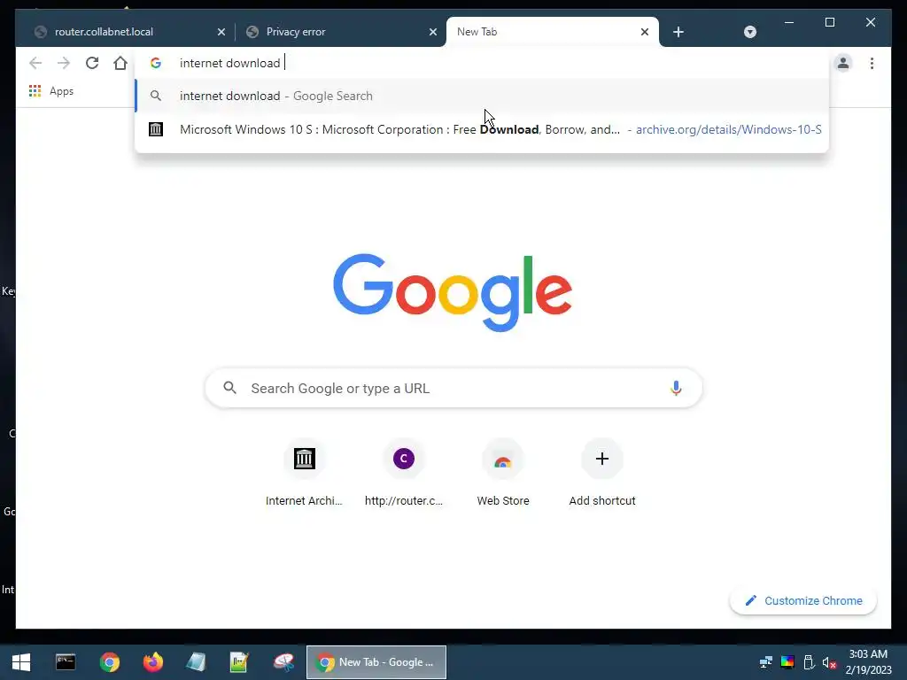907x680 pixels.
Task: Open Chrome's three-dot menu
Action: [872, 63]
